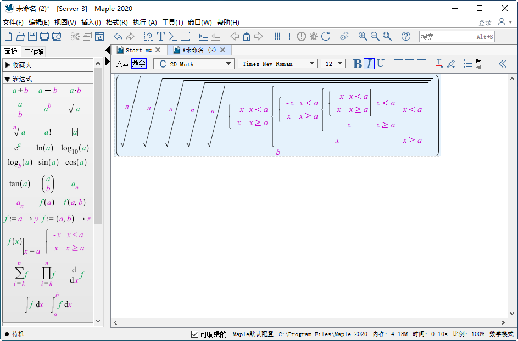Switch to the Start.mw tab
The image size is (518, 341).
139,50
